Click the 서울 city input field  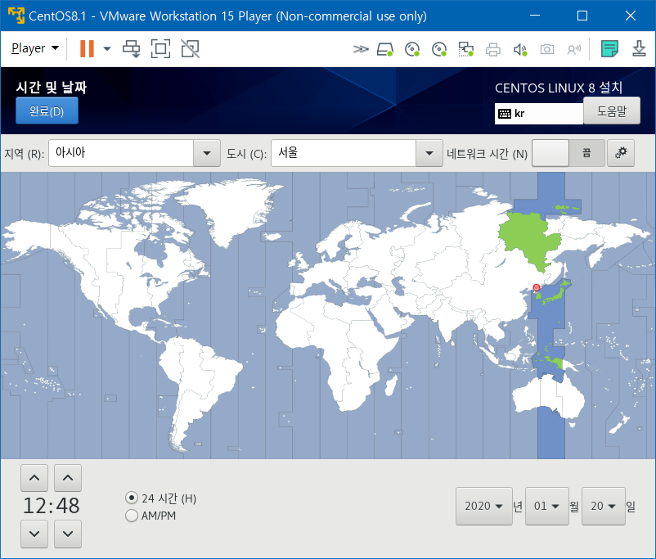pyautogui.click(x=344, y=153)
